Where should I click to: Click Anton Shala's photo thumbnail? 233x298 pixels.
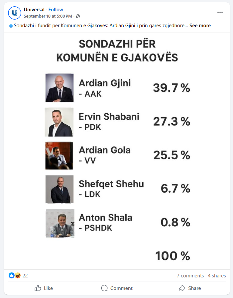point(60,223)
